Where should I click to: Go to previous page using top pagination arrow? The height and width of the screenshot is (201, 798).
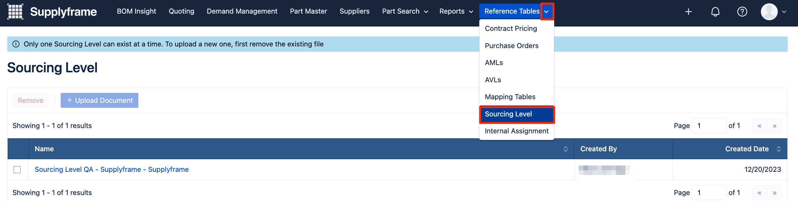(760, 126)
